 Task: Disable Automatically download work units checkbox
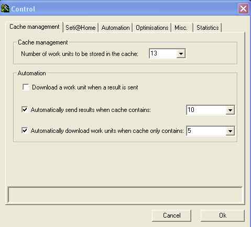click(x=25, y=130)
